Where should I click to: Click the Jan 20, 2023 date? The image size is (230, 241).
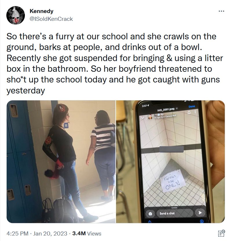(x=50, y=233)
